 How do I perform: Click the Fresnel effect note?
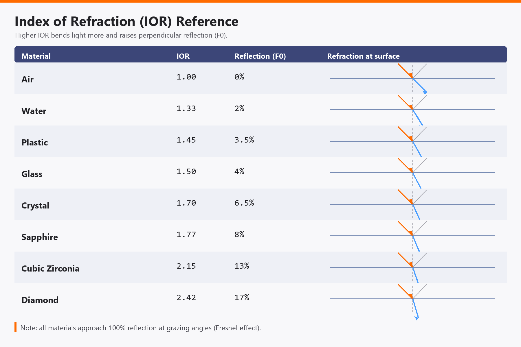coord(141,328)
